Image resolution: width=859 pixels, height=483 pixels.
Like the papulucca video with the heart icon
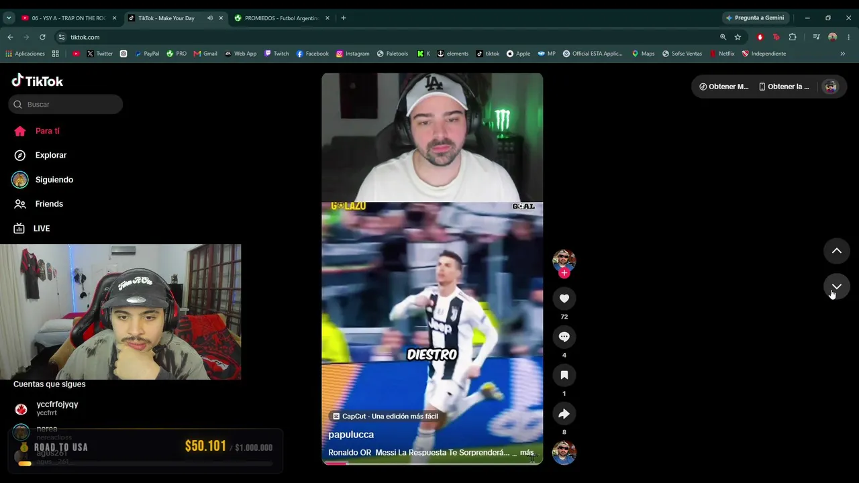tap(564, 299)
